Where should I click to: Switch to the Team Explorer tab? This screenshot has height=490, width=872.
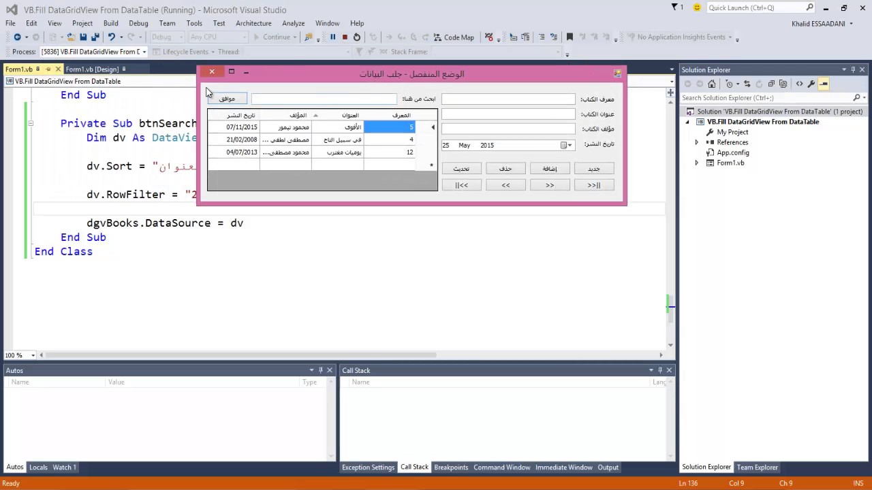click(757, 467)
